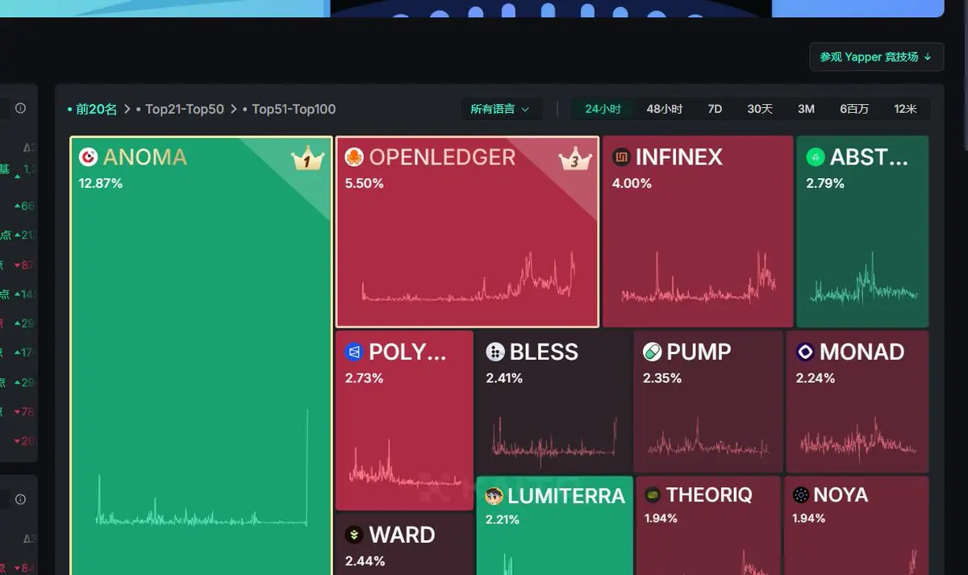This screenshot has height=575, width=968.
Task: Click the info icon in left panel top
Action: pos(21,108)
